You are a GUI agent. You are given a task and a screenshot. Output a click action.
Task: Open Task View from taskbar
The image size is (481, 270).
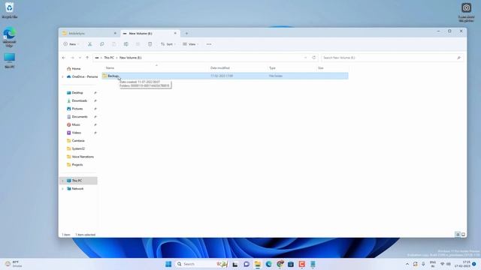(235, 264)
